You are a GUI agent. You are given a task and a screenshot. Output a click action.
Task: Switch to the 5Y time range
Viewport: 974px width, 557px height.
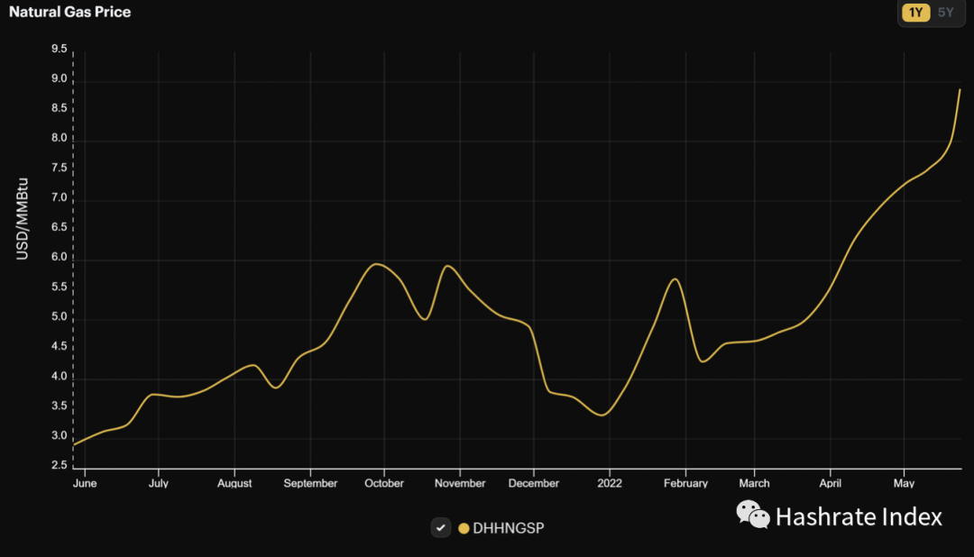tap(945, 13)
